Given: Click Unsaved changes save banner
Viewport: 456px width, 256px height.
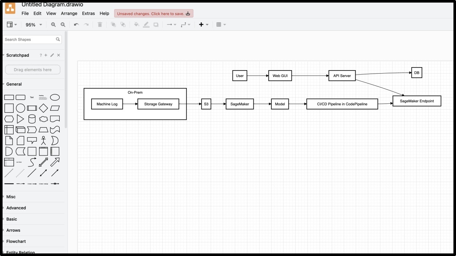Looking at the screenshot, I should [154, 13].
